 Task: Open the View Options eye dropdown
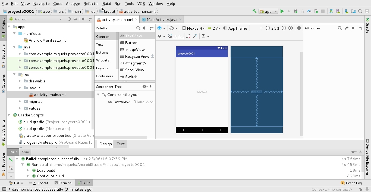pos(161,36)
